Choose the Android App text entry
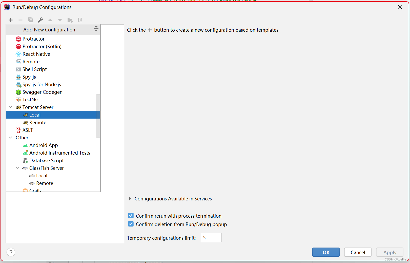410x263 pixels. pyautogui.click(x=44, y=145)
